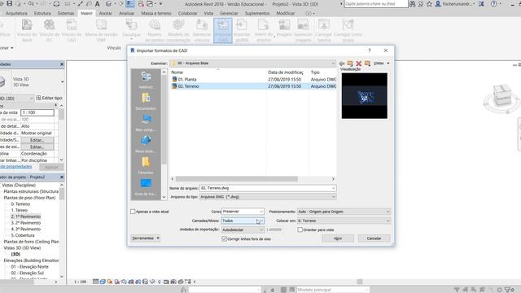The image size is (521, 293).
Task: Click the Vínculo de CAD ribbon icon
Action: point(72,30)
